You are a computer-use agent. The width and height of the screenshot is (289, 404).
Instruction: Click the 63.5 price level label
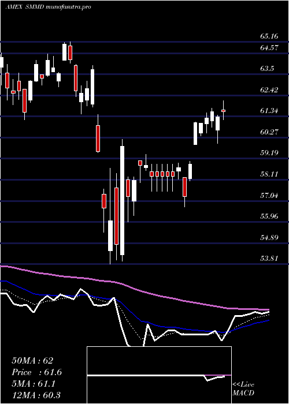point(267,69)
